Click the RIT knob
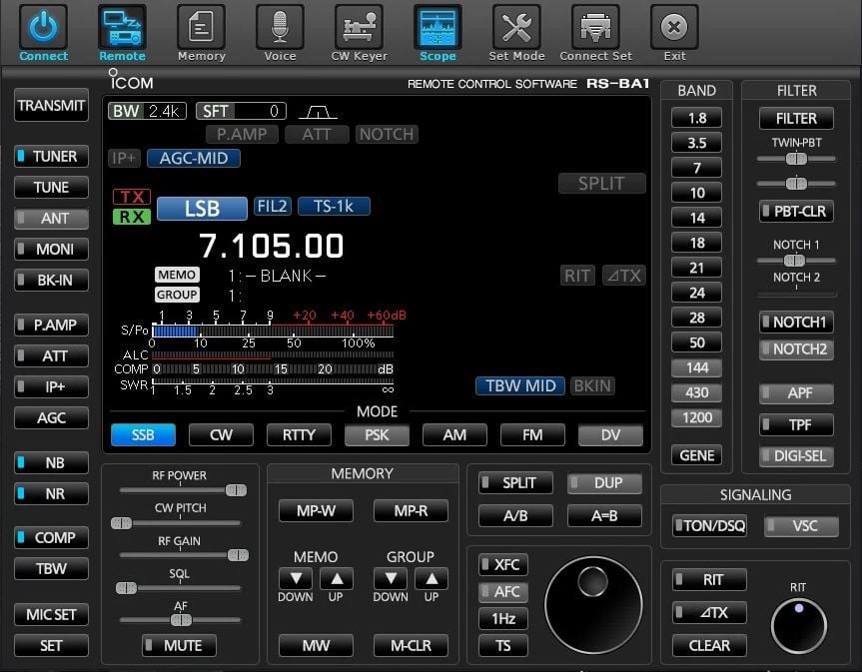Image resolution: width=862 pixels, height=672 pixels. pyautogui.click(x=799, y=625)
